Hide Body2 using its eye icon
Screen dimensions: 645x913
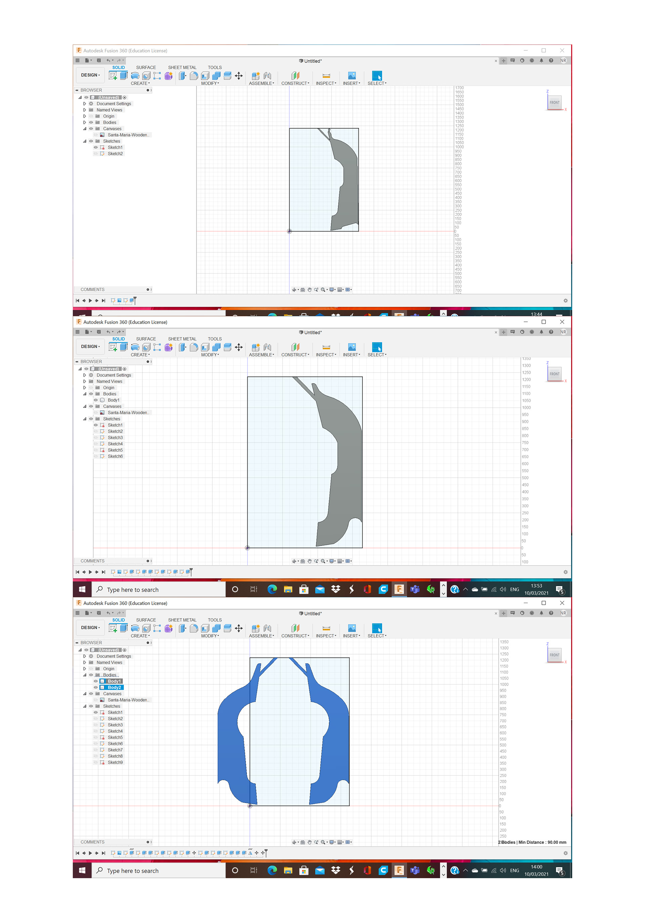(96, 687)
